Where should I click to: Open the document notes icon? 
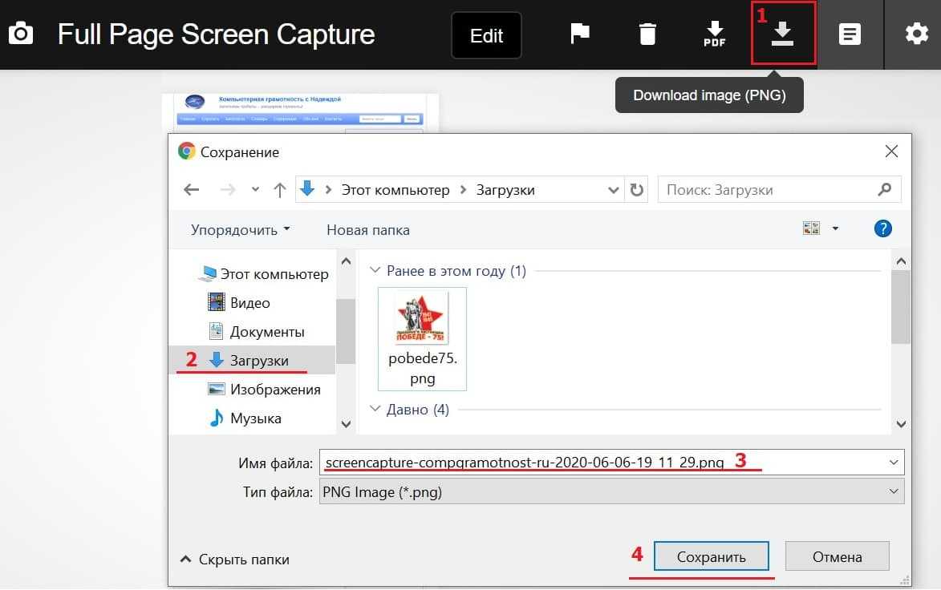(x=850, y=34)
